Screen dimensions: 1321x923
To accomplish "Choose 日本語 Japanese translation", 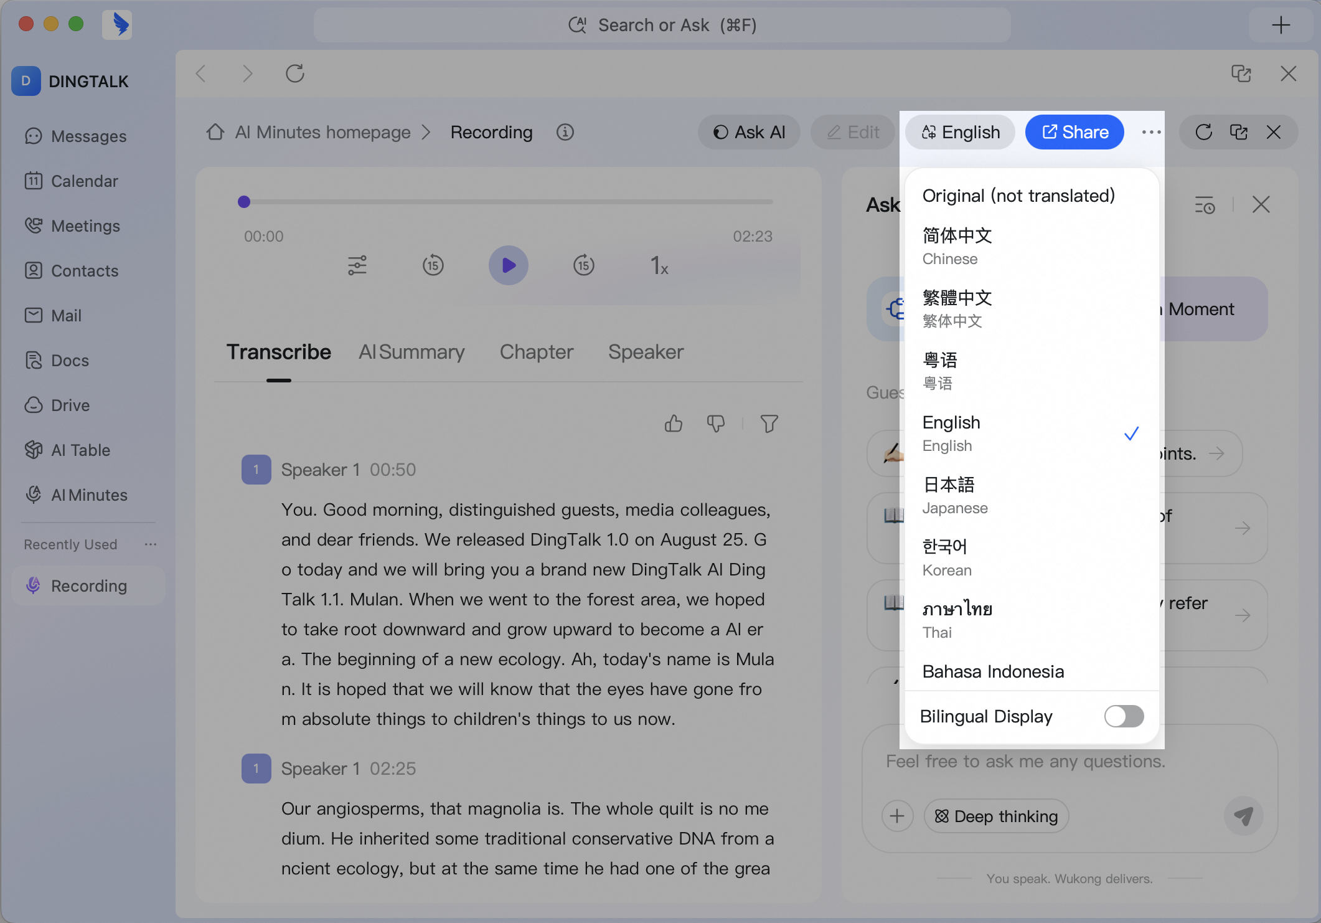I will tap(1032, 495).
